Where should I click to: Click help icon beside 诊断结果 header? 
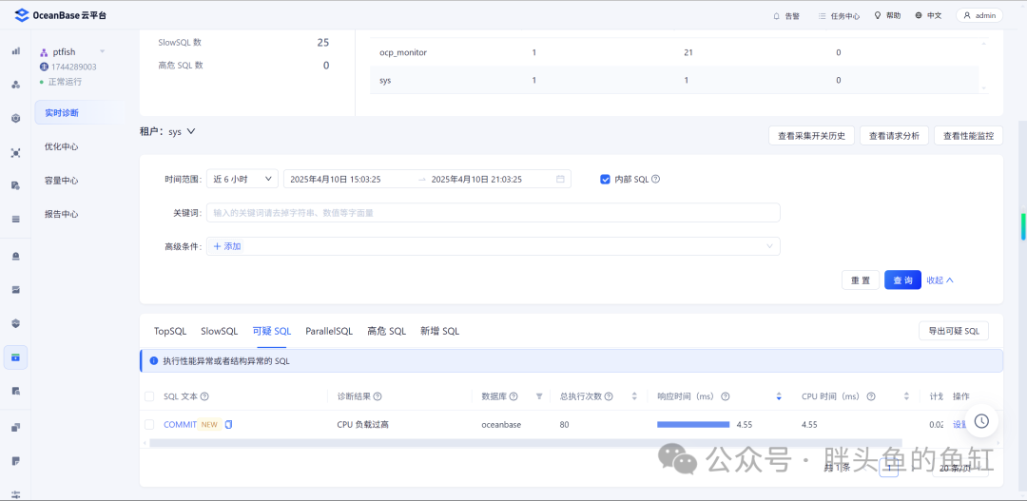point(378,396)
